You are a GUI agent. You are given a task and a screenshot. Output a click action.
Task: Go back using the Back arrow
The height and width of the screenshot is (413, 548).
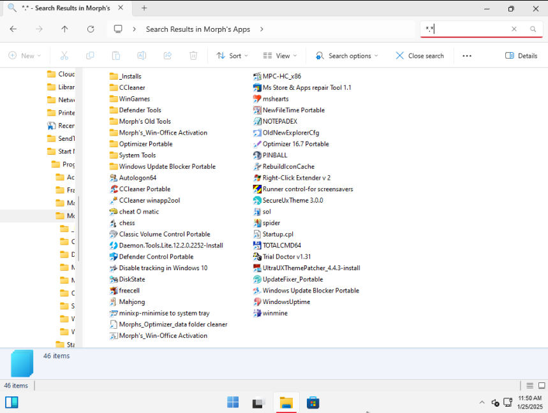[x=13, y=29]
